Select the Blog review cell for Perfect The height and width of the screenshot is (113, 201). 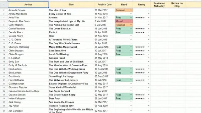tap(177, 32)
